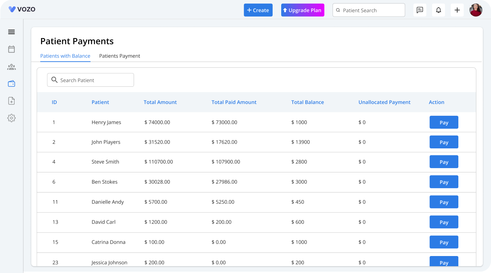Click total balance $ 13900
This screenshot has height=273, width=491.
(x=301, y=142)
